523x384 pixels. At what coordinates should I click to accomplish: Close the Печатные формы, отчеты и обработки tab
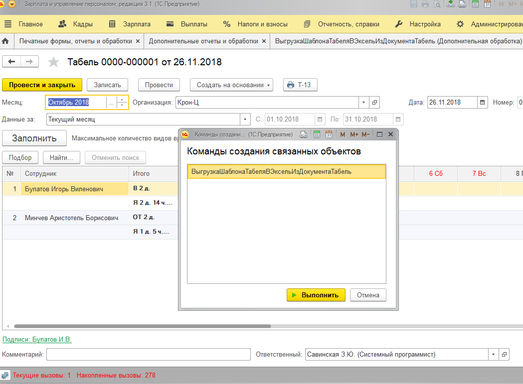tap(138, 41)
